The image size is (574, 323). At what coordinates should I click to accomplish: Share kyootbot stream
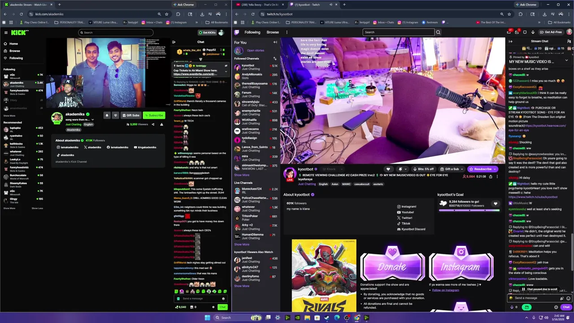(491, 176)
